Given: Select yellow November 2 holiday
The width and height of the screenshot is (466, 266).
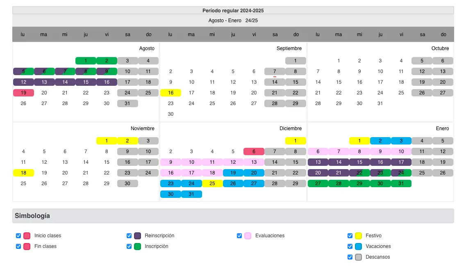Looking at the screenshot, I should tap(127, 141).
